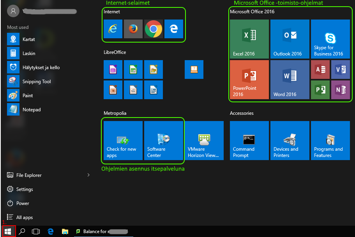Open the LibreOffice Draw tile
This screenshot has height=237, width=355.
tap(154, 69)
